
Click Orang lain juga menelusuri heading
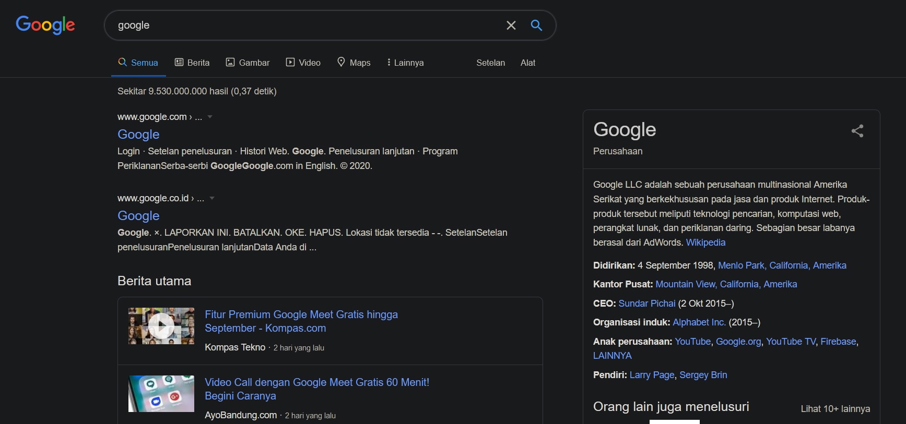tap(671, 407)
